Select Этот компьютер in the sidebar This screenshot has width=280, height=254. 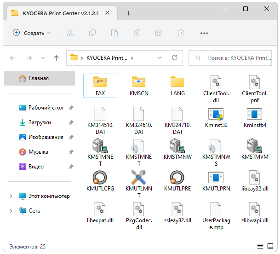click(x=44, y=196)
